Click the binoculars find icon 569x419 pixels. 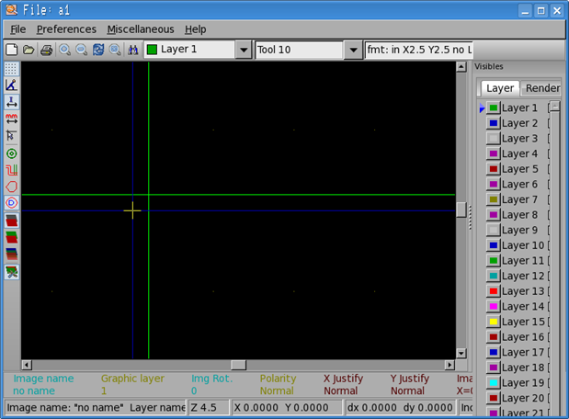(x=132, y=50)
